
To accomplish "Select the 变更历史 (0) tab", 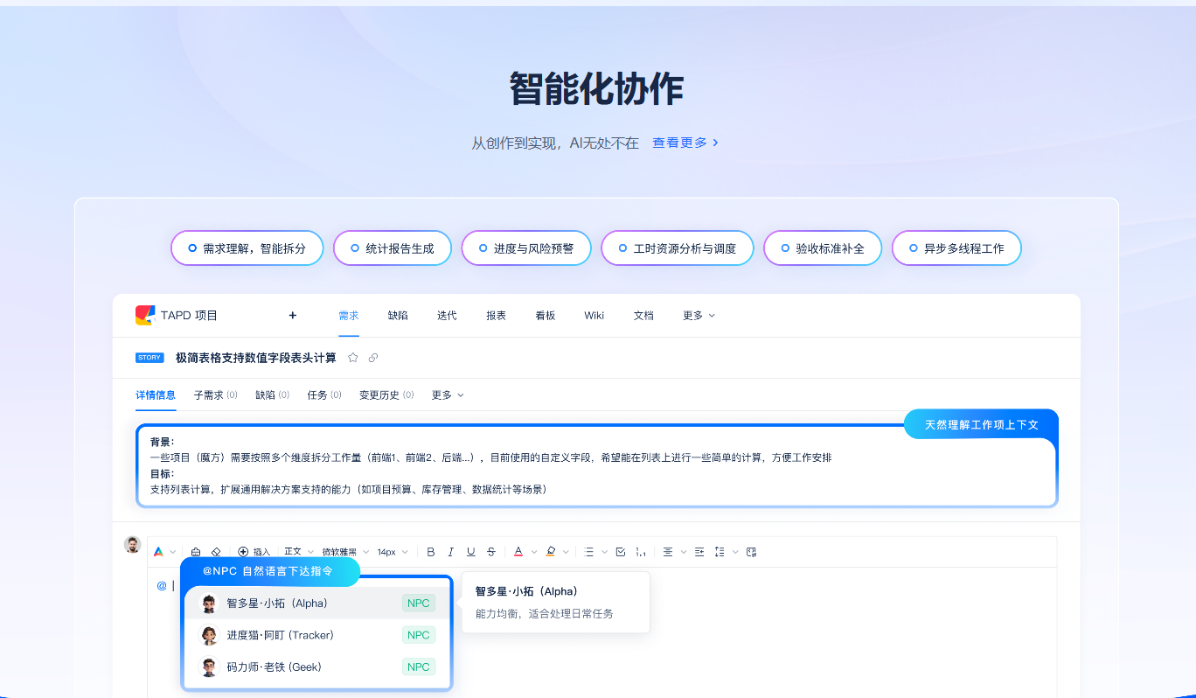I will tap(386, 395).
